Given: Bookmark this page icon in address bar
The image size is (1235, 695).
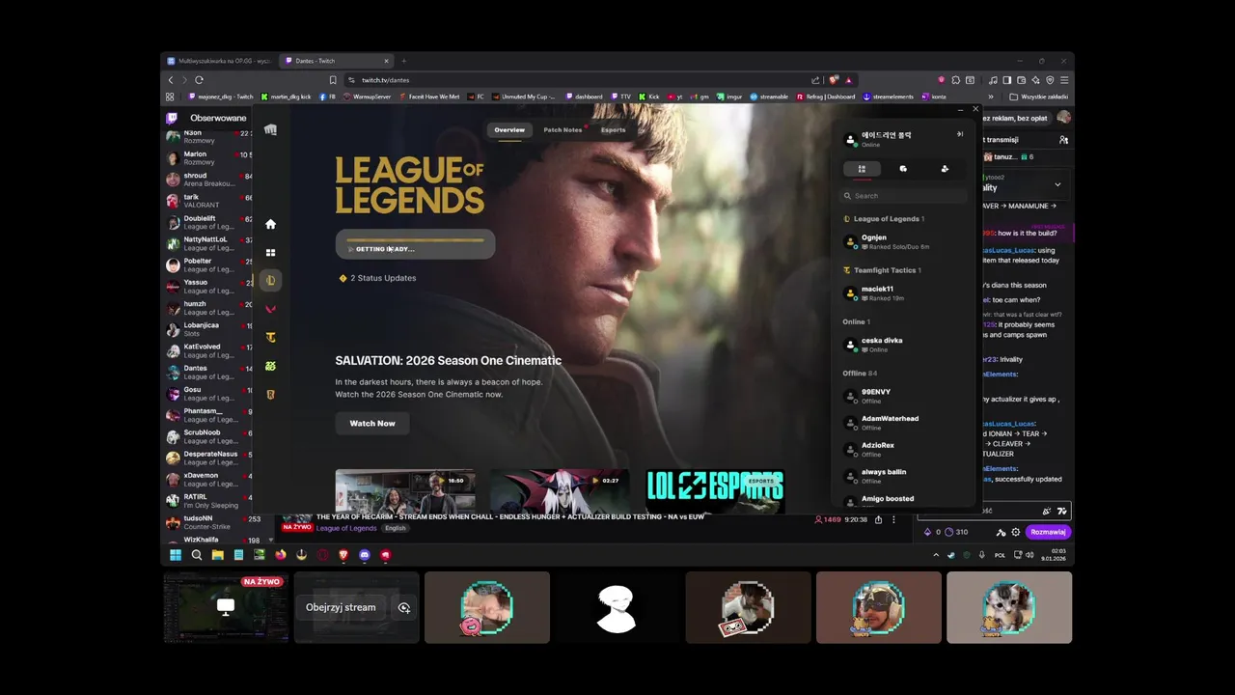Looking at the screenshot, I should coord(333,80).
